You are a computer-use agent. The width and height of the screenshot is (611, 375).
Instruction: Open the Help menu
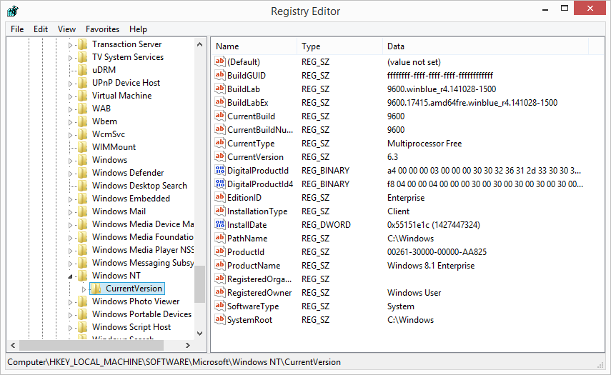(x=139, y=29)
